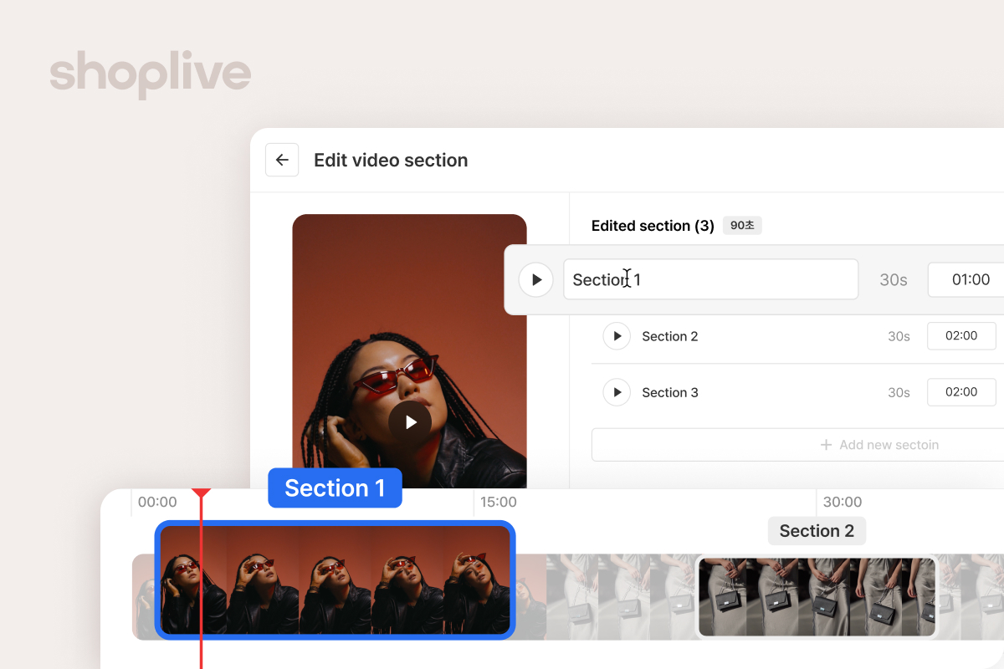Viewport: 1004px width, 669px height.
Task: Click the Shoplive logo
Action: click(151, 75)
